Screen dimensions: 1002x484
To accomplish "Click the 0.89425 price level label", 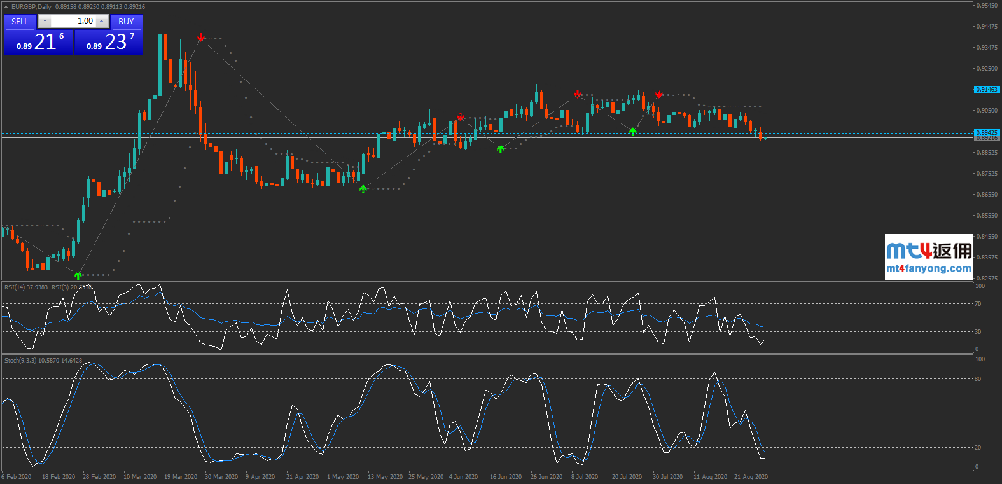I will [x=987, y=133].
